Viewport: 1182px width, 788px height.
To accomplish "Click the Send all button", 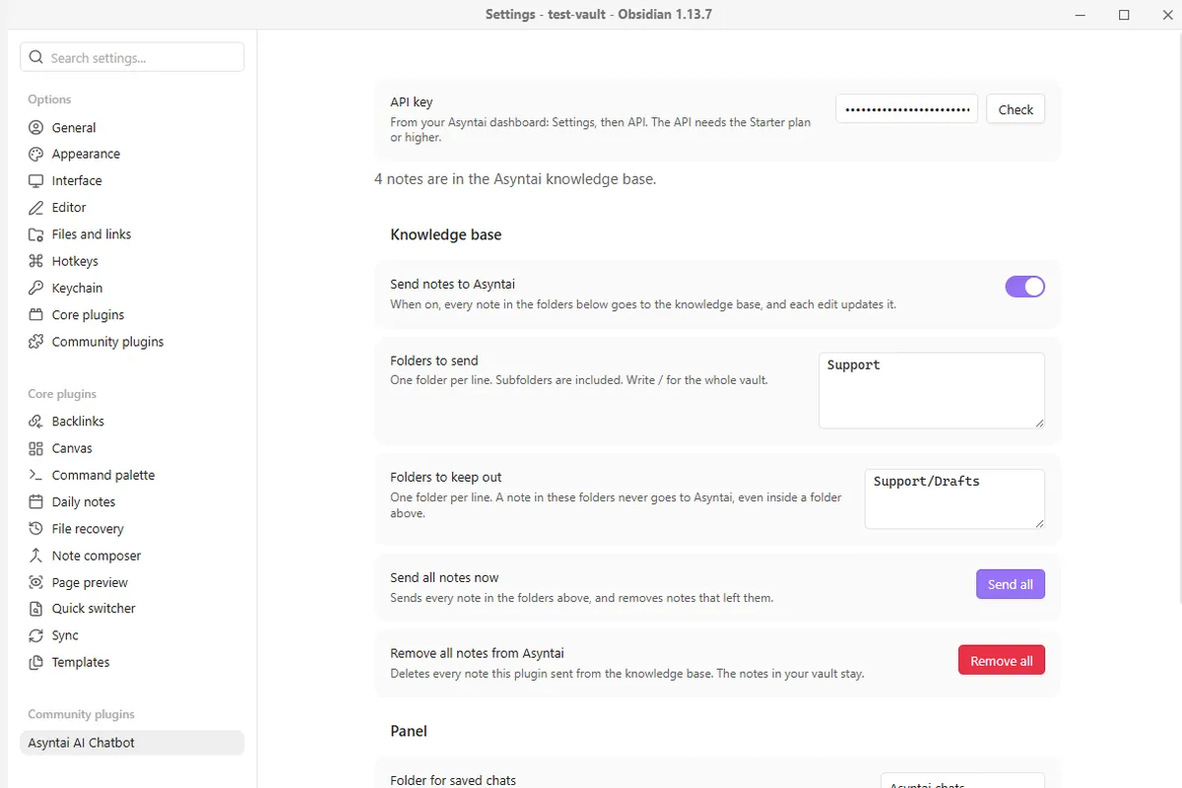I will tap(1011, 584).
